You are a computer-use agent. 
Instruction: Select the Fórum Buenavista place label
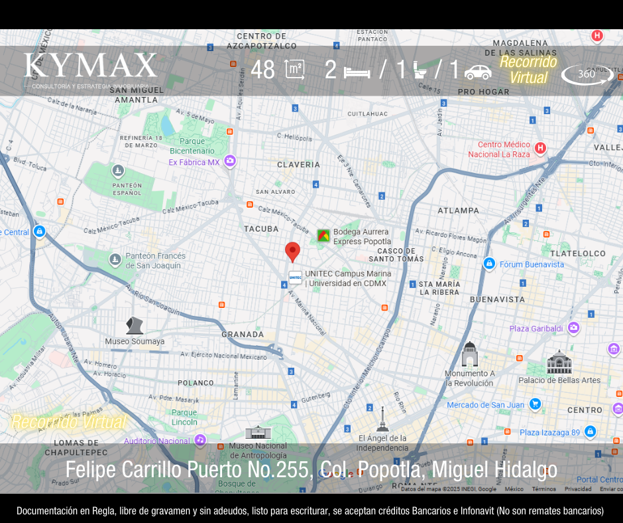coord(532,264)
